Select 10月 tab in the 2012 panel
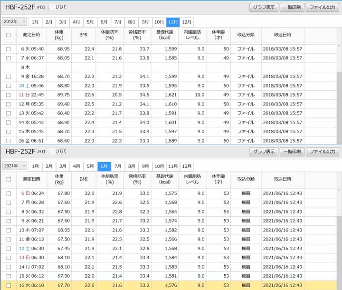The image size is (342, 290). pos(160,22)
